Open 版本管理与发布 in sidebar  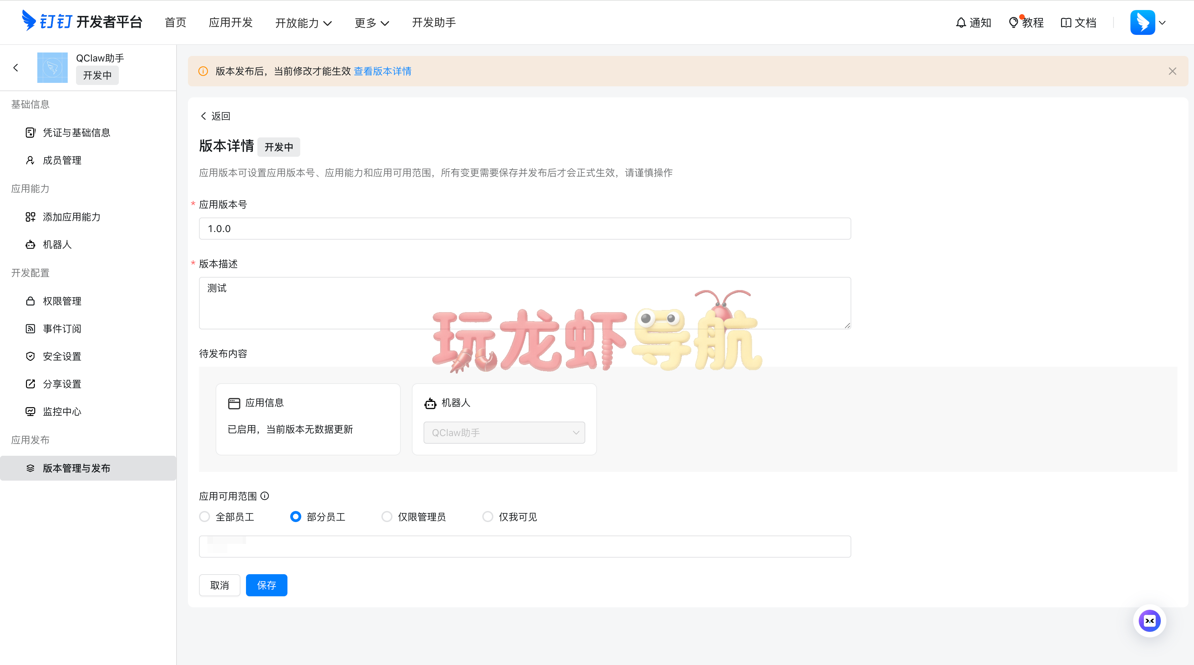pyautogui.click(x=88, y=468)
